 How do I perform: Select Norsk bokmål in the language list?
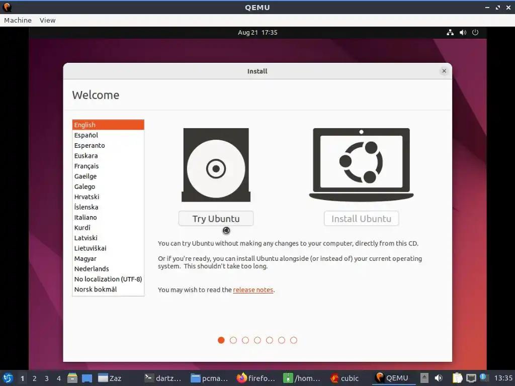(x=108, y=289)
